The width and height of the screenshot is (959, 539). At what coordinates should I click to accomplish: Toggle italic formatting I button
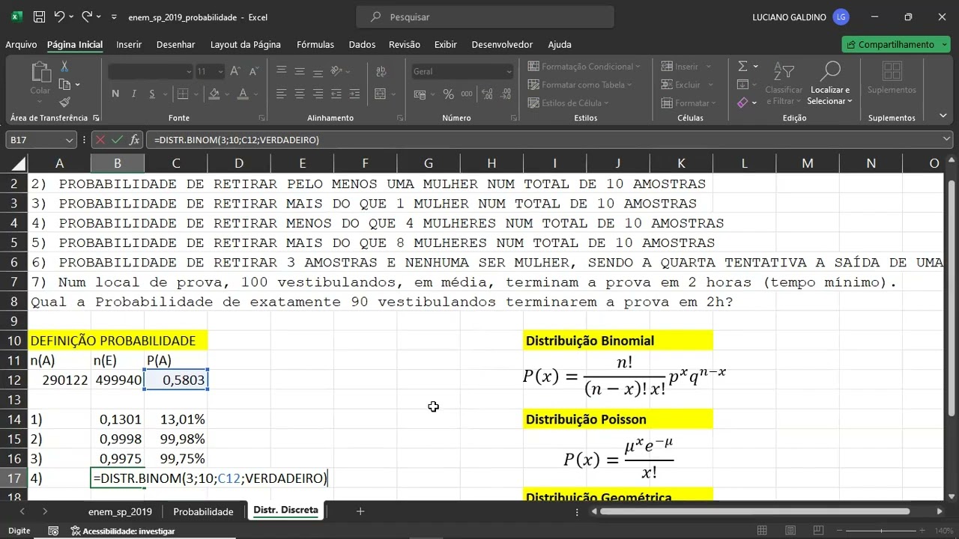tap(134, 94)
